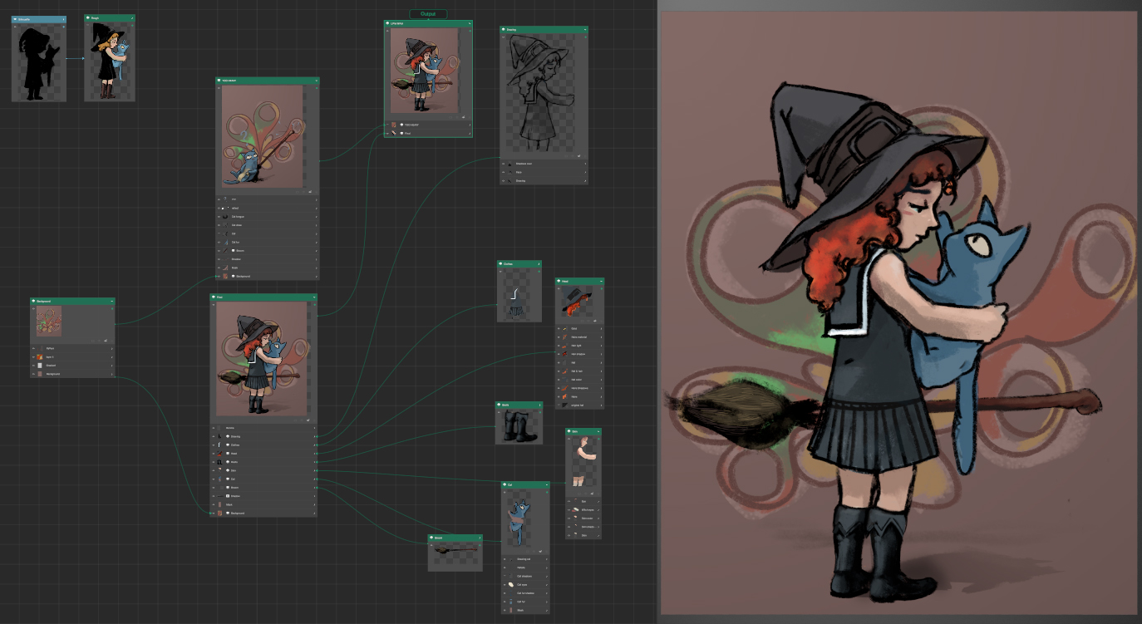The image size is (1142, 624).
Task: Click the Boots node header icon
Action: (x=500, y=405)
